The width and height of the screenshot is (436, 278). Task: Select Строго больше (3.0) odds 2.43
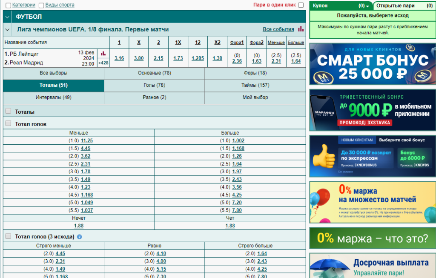(x=262, y=261)
